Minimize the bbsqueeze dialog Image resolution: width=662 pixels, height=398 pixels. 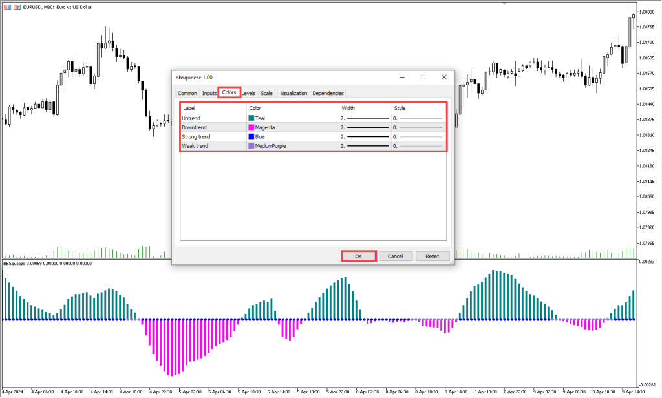(x=402, y=78)
